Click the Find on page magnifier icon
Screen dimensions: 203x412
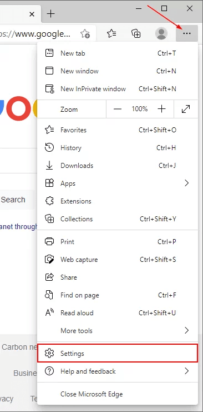click(x=49, y=295)
